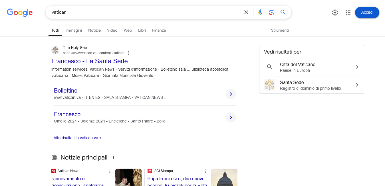Open options for The Holy See result
The image size is (385, 186).
129,53
